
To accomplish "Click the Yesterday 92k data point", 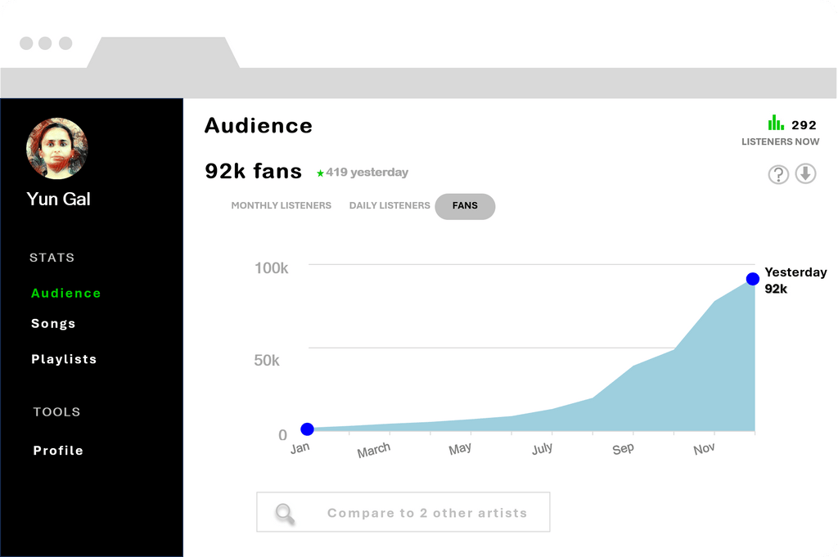I will [x=753, y=279].
